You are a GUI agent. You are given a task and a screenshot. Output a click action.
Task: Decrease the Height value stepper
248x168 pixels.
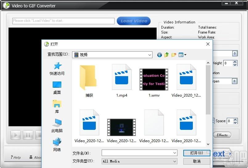point(235,65)
